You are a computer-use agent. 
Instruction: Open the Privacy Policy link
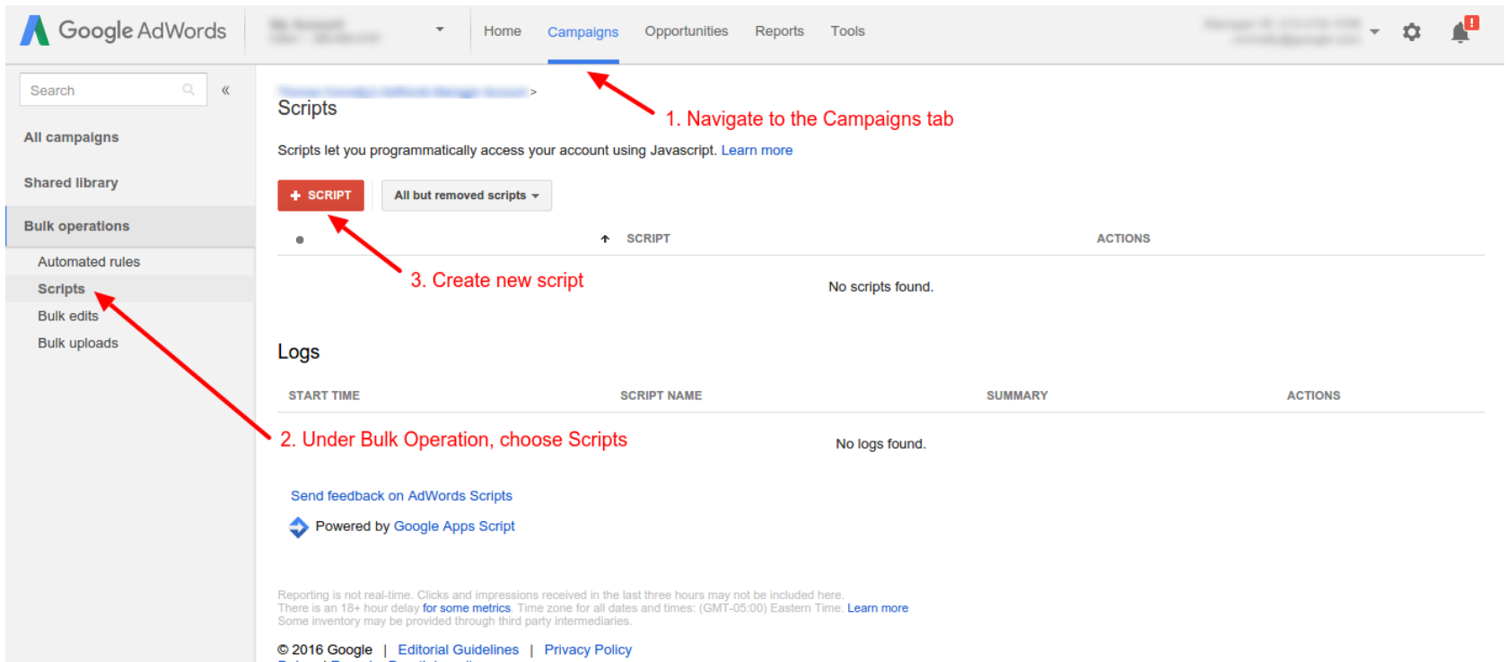click(x=588, y=649)
